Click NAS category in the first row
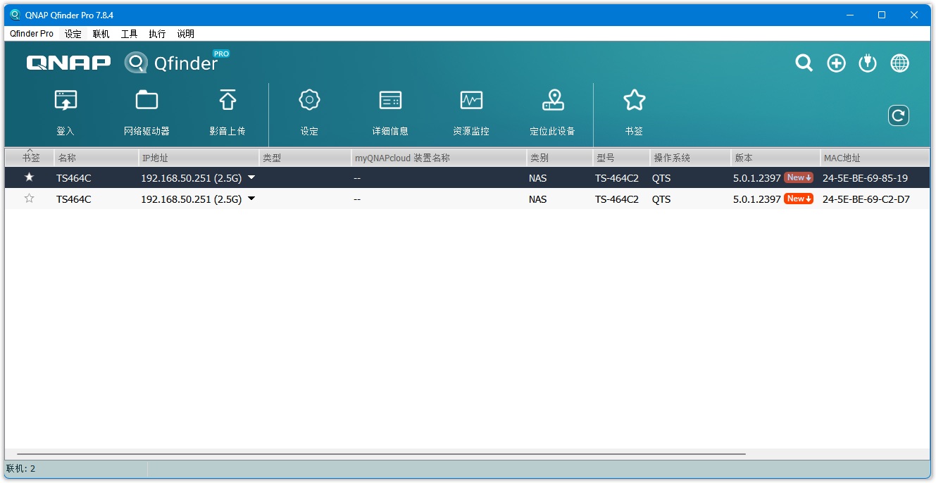 [x=537, y=178]
